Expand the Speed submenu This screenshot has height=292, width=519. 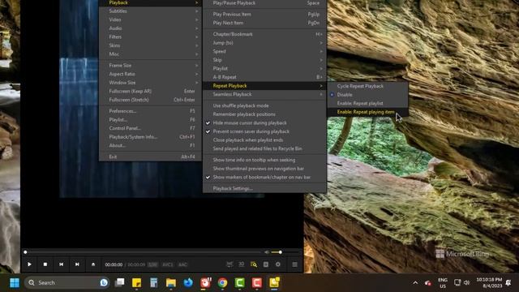[264, 51]
